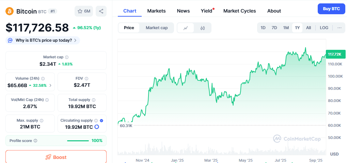Click the 100% profile score value
The width and height of the screenshot is (347, 163).
97,141
